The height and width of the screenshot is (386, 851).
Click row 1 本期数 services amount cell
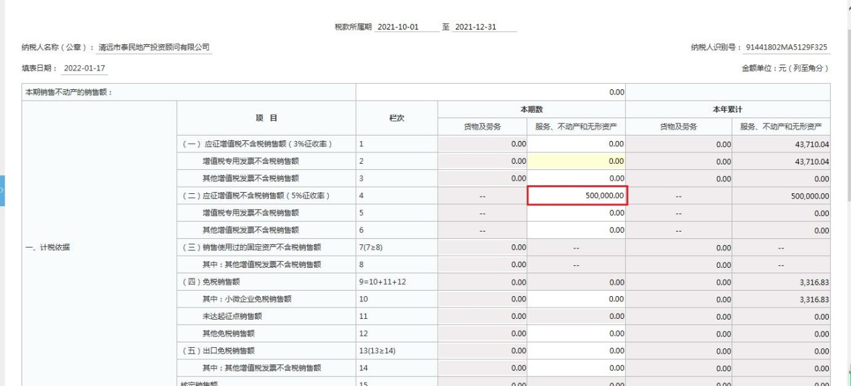[x=577, y=144]
